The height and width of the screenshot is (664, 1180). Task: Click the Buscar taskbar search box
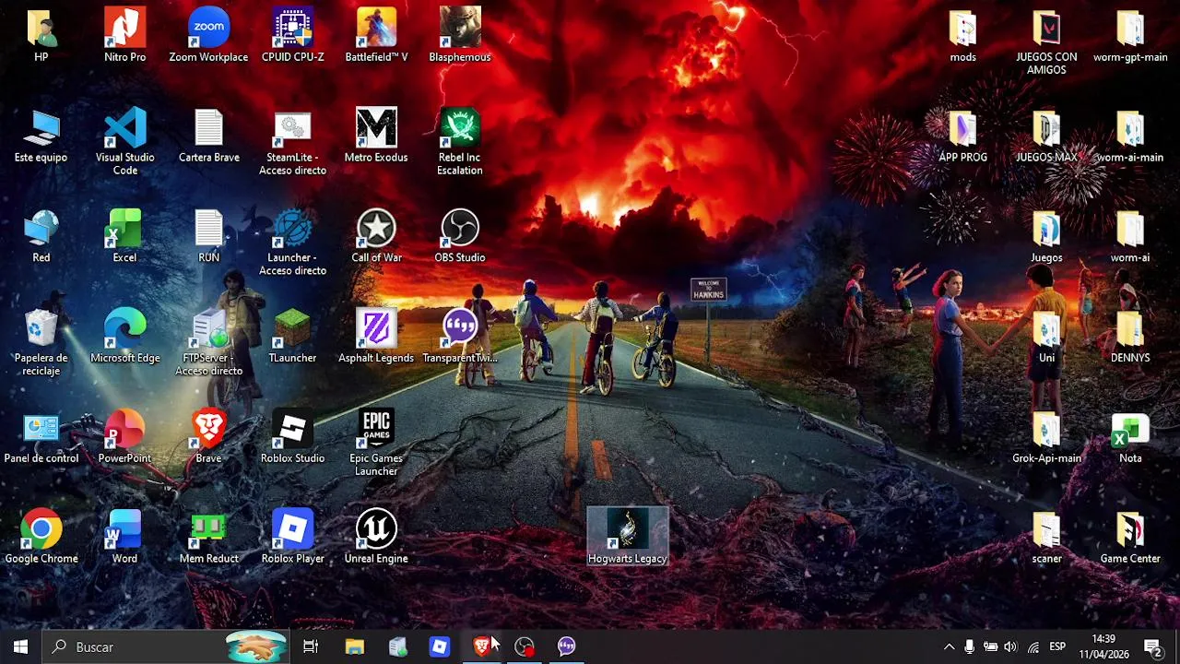pos(166,646)
